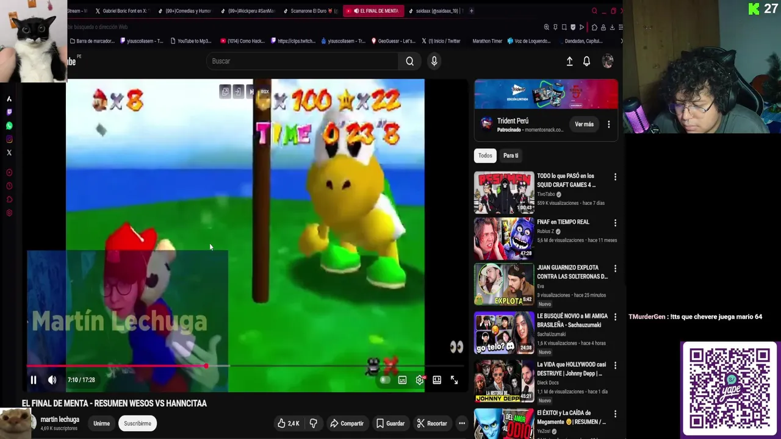
Task: Switch to the Scamarone El Duro tab
Action: pyautogui.click(x=310, y=11)
